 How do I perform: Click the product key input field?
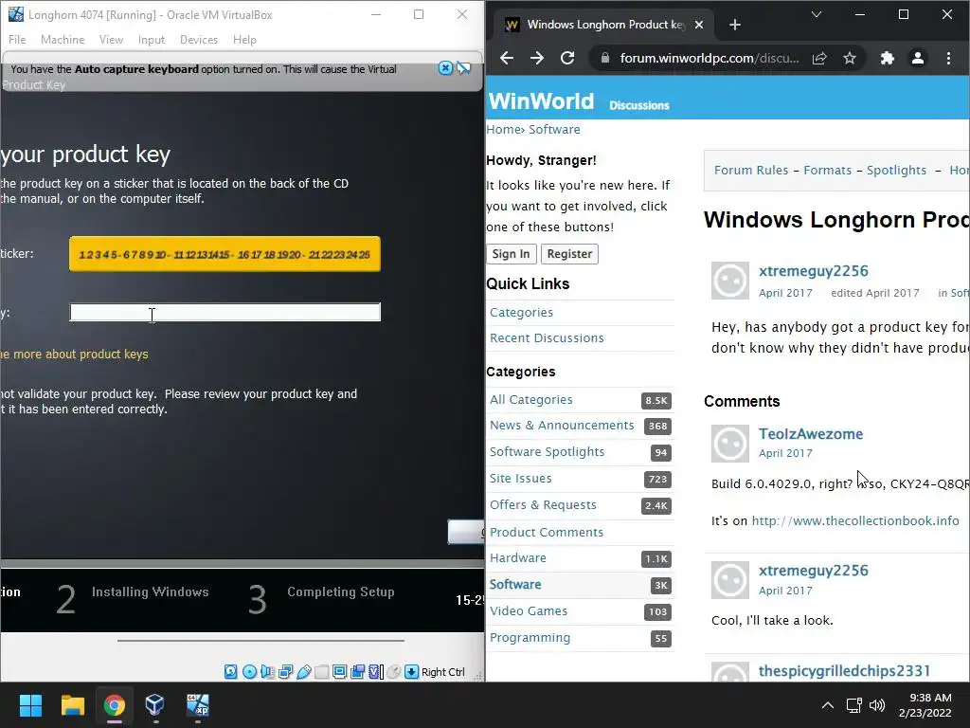225,312
